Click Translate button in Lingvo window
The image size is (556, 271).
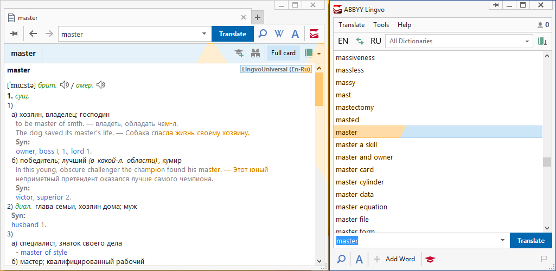pyautogui.click(x=531, y=241)
